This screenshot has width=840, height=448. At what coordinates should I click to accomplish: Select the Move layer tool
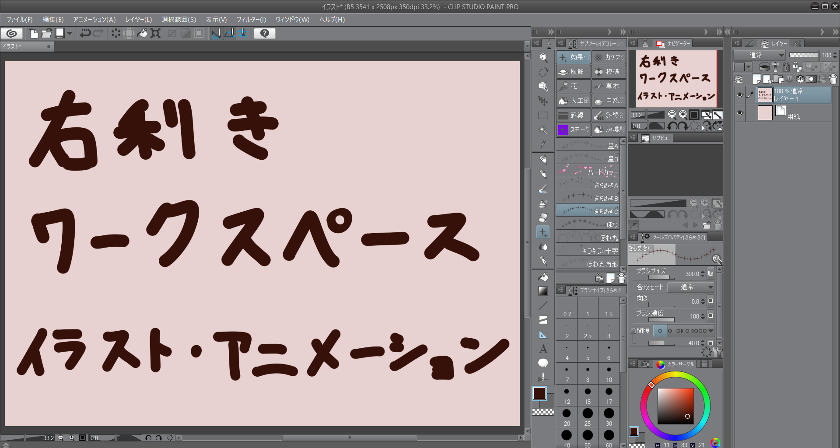coord(543,101)
